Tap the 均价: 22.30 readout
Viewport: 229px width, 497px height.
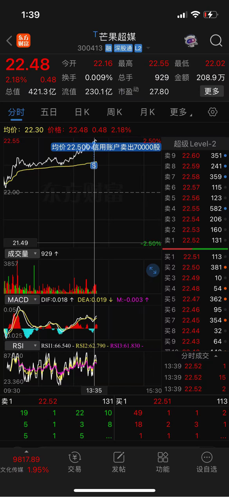click(24, 130)
